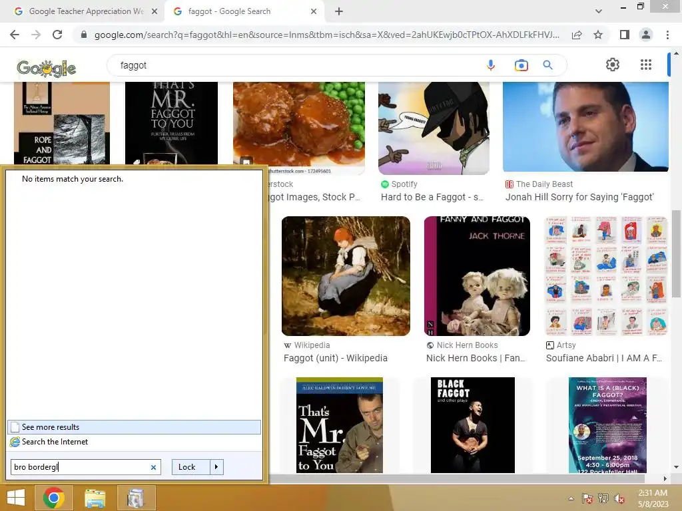Select Search the Internet

(134, 442)
